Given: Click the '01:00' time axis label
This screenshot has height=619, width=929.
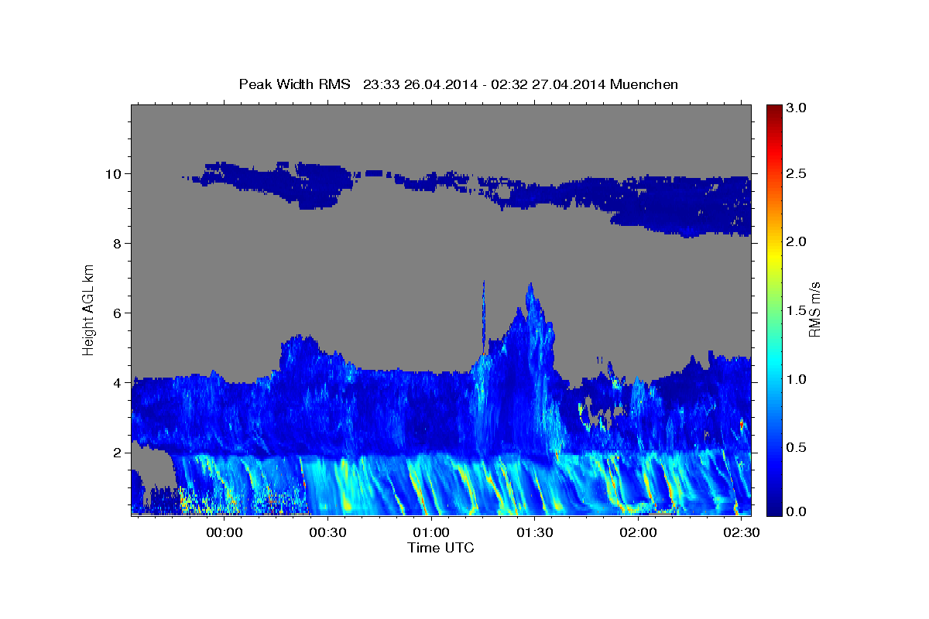Looking at the screenshot, I should [431, 533].
